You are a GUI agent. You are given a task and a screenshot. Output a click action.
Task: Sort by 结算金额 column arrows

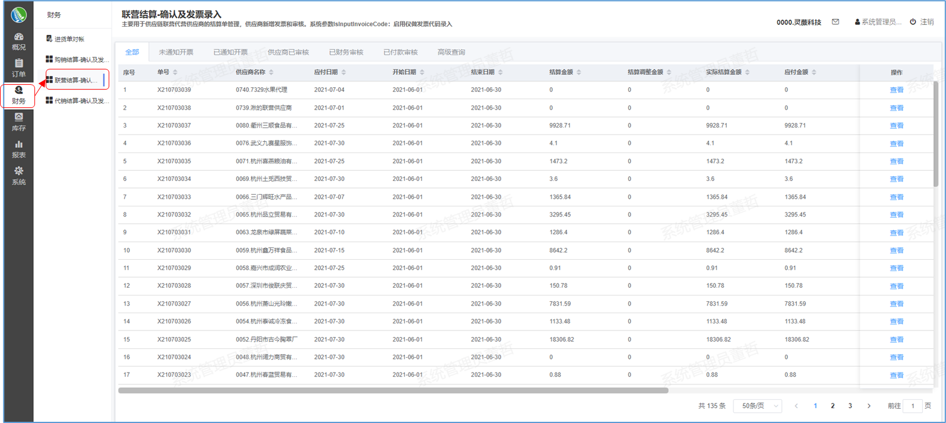[579, 72]
